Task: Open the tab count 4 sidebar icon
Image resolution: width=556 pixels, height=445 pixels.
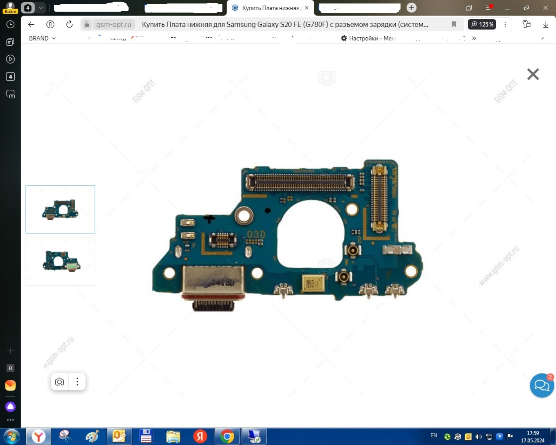Action: (x=10, y=77)
